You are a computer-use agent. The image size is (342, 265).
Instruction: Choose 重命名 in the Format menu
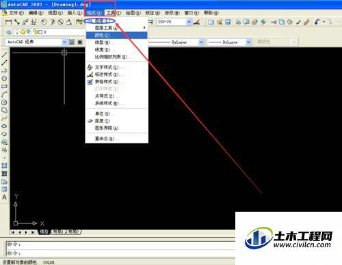tap(117, 139)
